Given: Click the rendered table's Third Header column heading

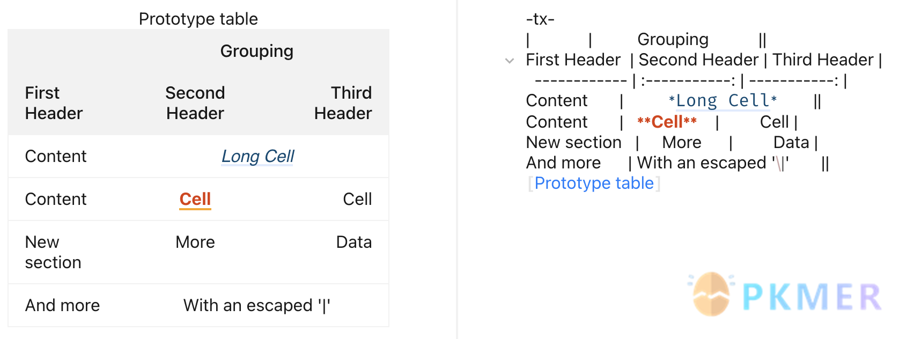Looking at the screenshot, I should 343,103.
